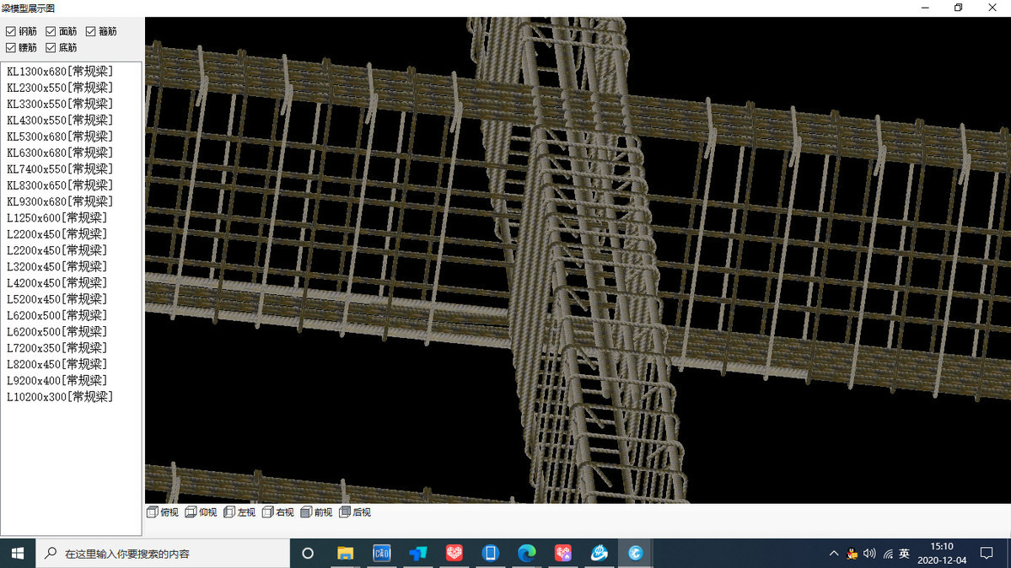The image size is (1011, 568).
Task: Select beam KL4300x550[常规梁]
Action: [60, 120]
